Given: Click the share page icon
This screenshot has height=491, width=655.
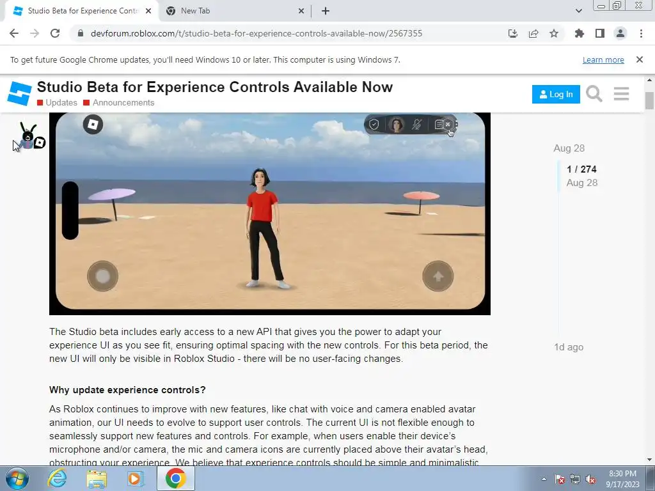Looking at the screenshot, I should coord(533,33).
